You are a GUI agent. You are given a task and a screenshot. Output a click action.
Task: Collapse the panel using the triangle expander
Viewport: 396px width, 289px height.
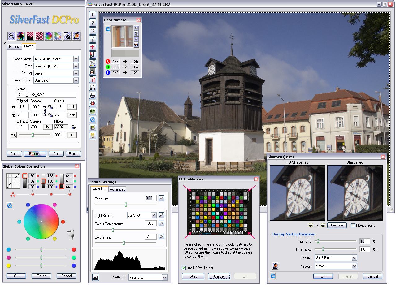[x=4, y=43]
